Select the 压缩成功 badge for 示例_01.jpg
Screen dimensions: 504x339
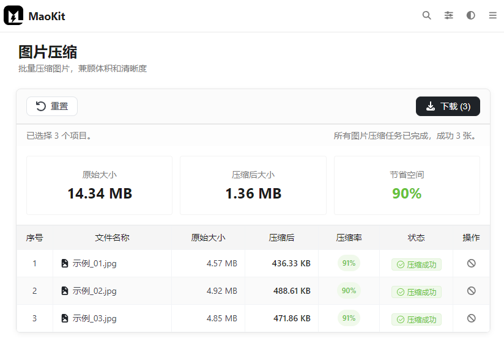417,264
